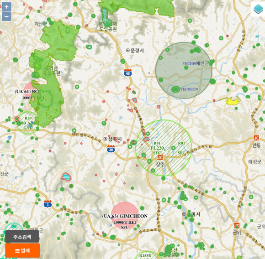Viewport: 265px width, 259px height.
Task: Click the YECHEON label inside gray circle top
Action: [x=191, y=64]
